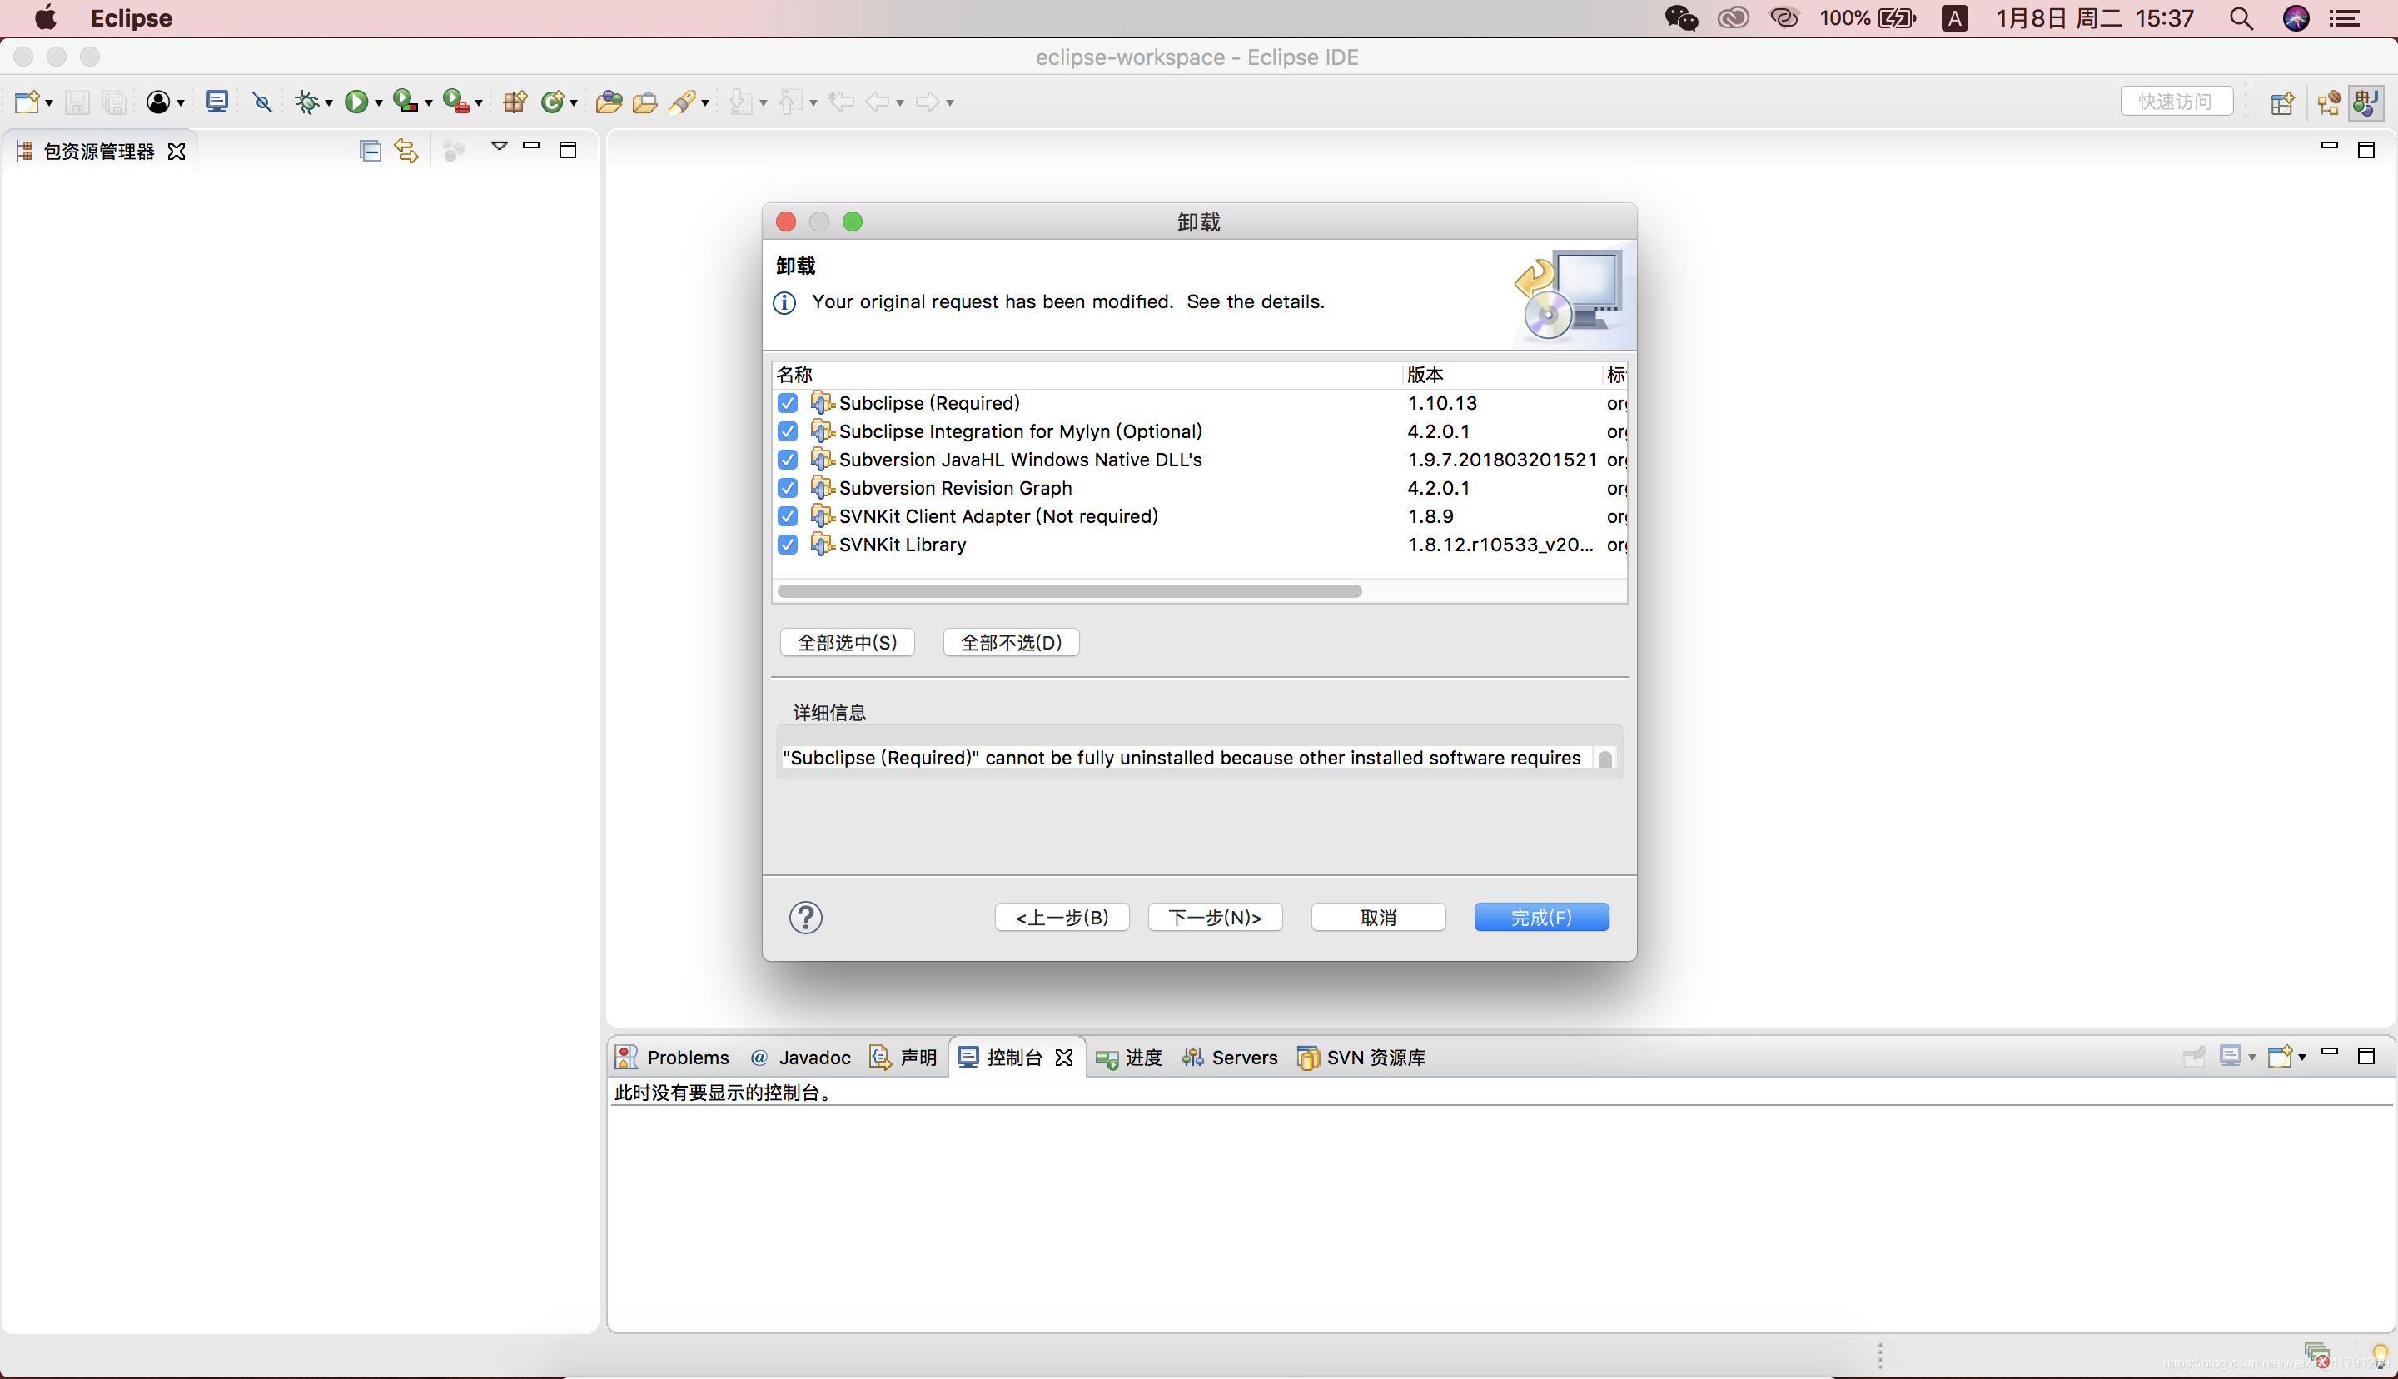Uncheck SVNKit Client Adapter checkbox

coord(788,516)
